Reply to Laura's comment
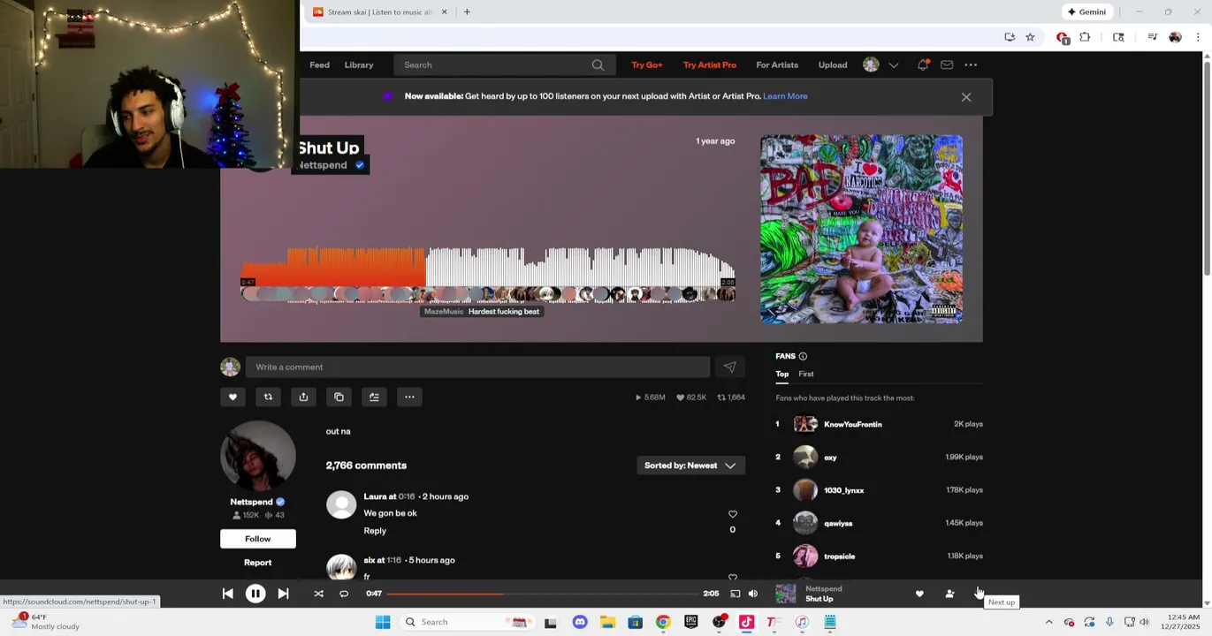This screenshot has width=1212, height=636. pyautogui.click(x=375, y=531)
